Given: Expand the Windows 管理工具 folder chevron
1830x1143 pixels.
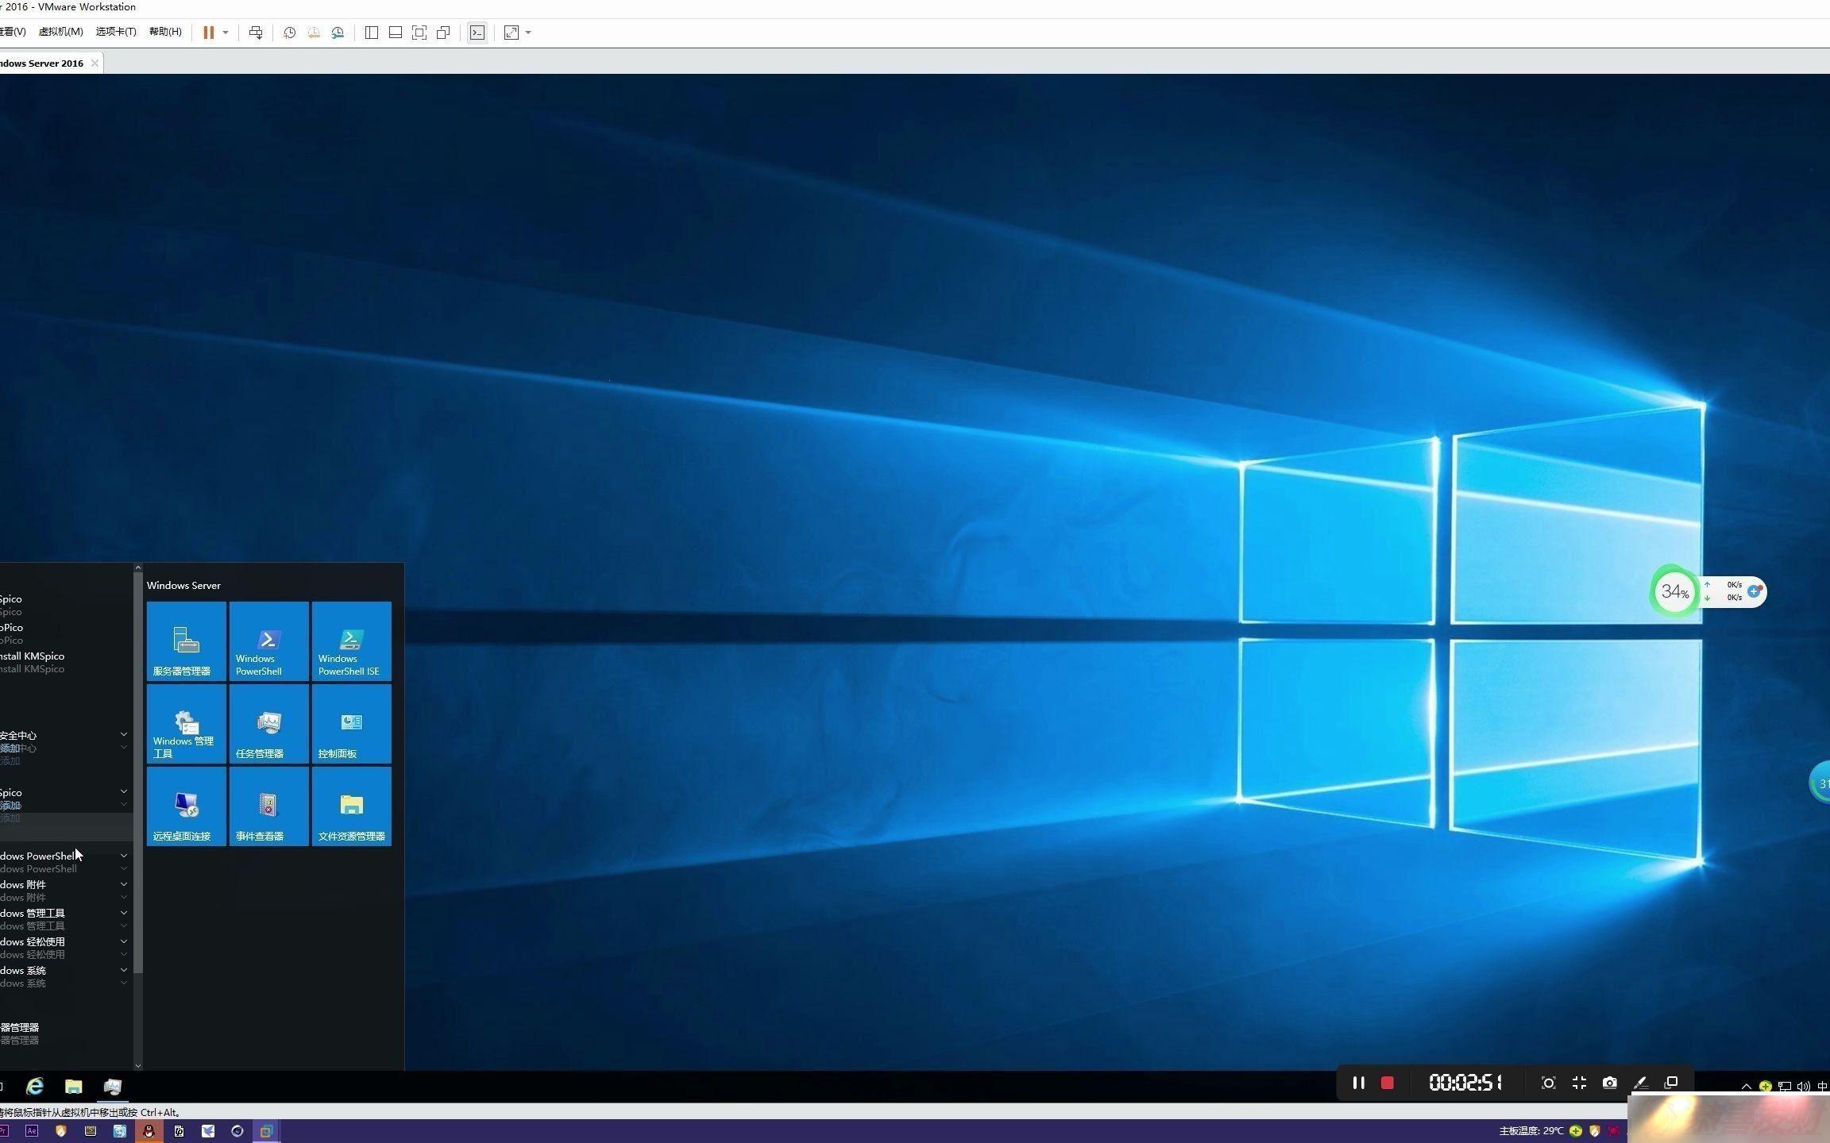Looking at the screenshot, I should (124, 913).
